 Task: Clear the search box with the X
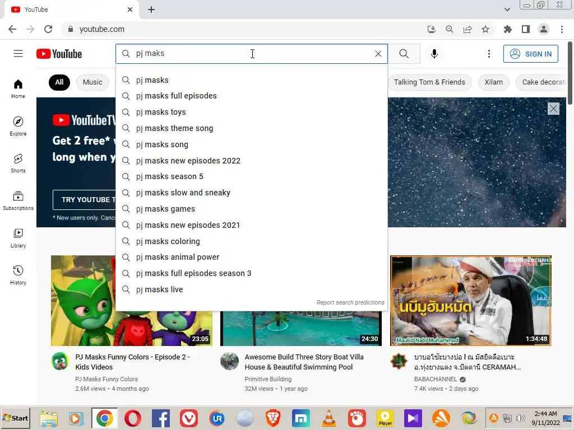(378, 54)
